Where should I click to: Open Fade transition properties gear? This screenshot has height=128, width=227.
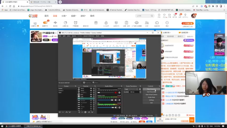coord(140,89)
